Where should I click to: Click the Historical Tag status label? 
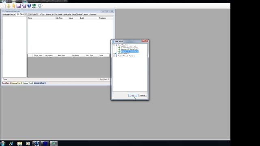click(x=40, y=83)
